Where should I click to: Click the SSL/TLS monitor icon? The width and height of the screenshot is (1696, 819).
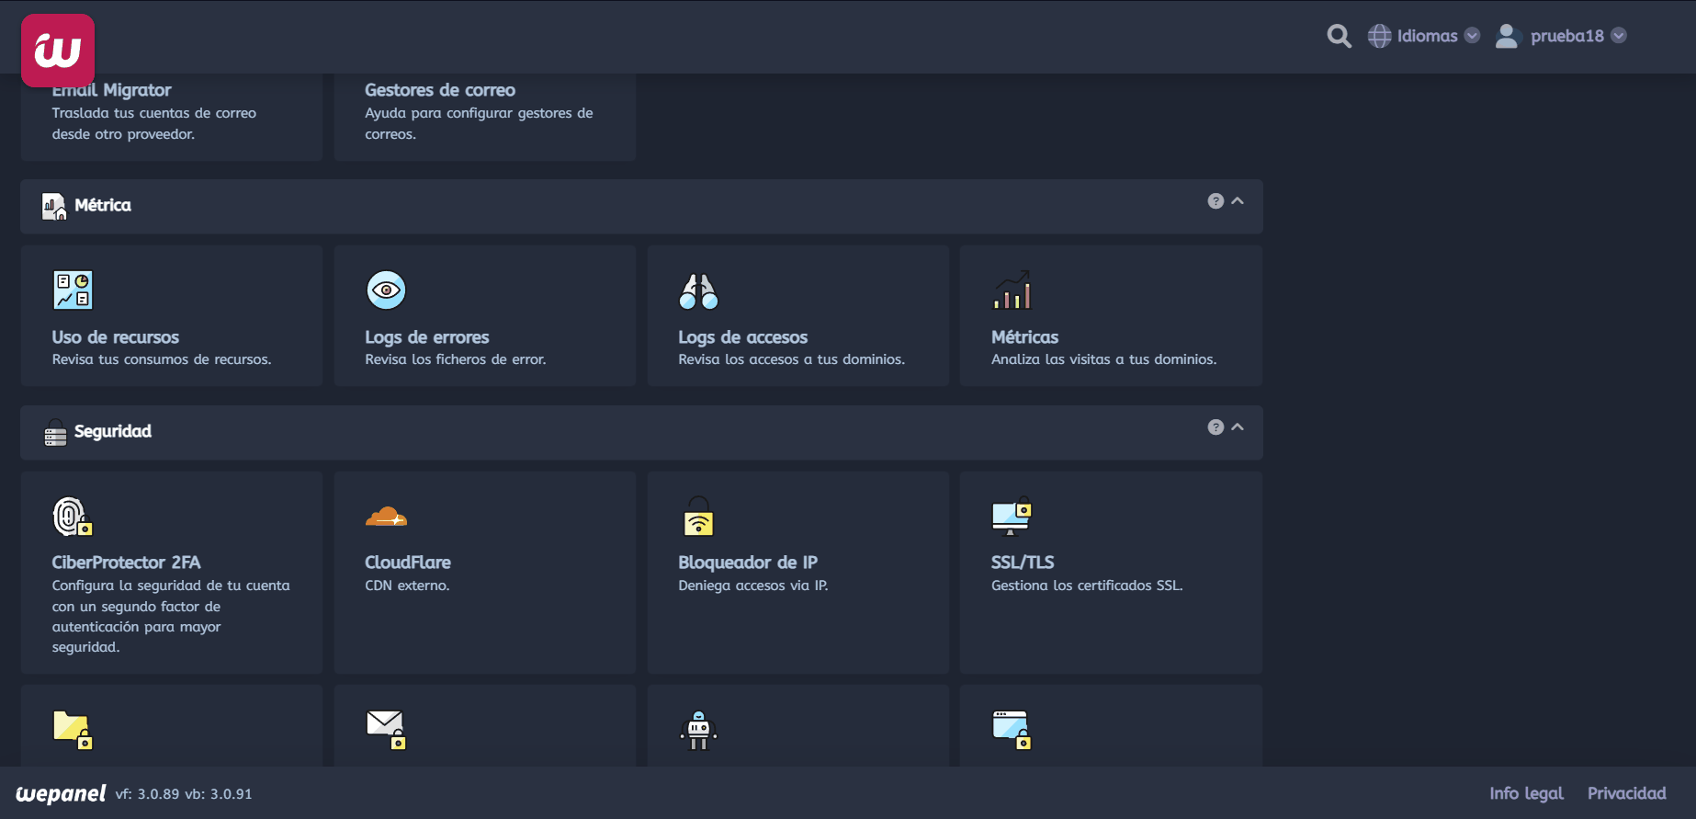click(1012, 517)
